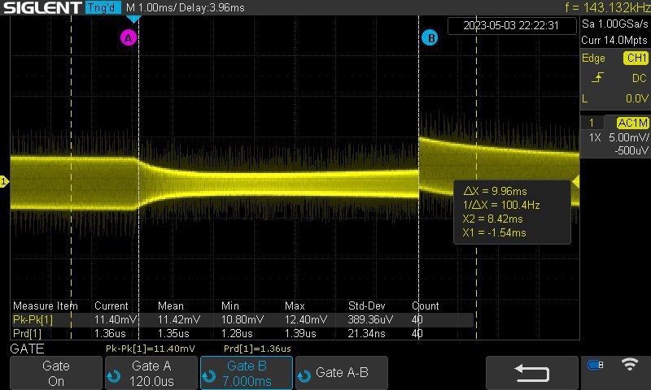Click the blue trigger position arrow at top

point(133,19)
